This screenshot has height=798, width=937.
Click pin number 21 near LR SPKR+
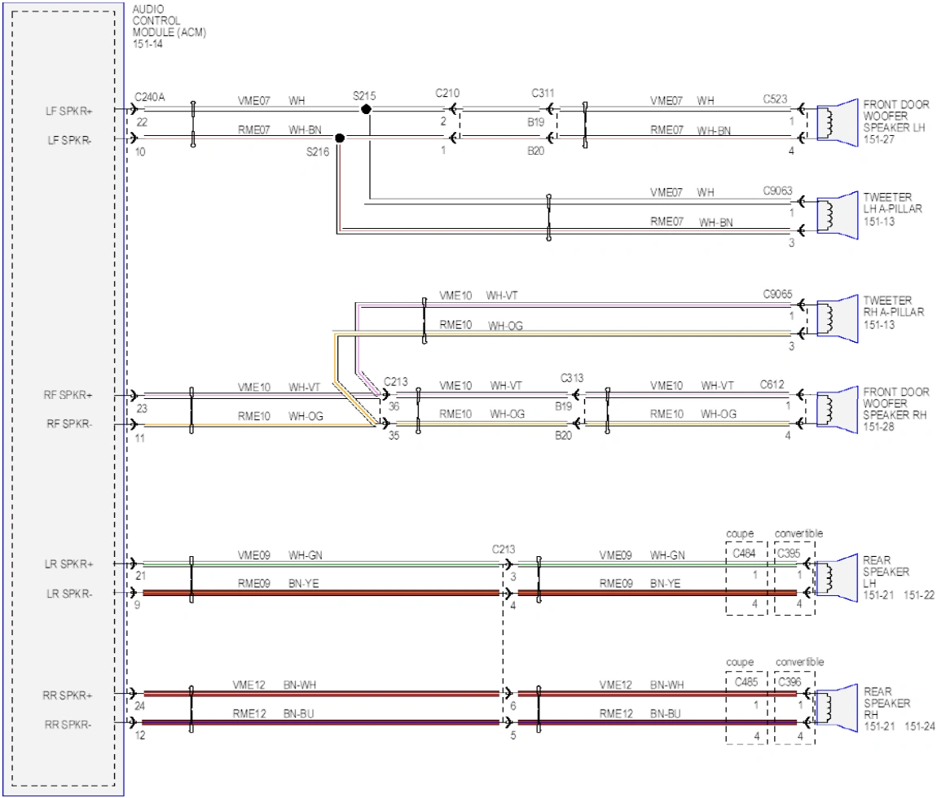[x=140, y=576]
